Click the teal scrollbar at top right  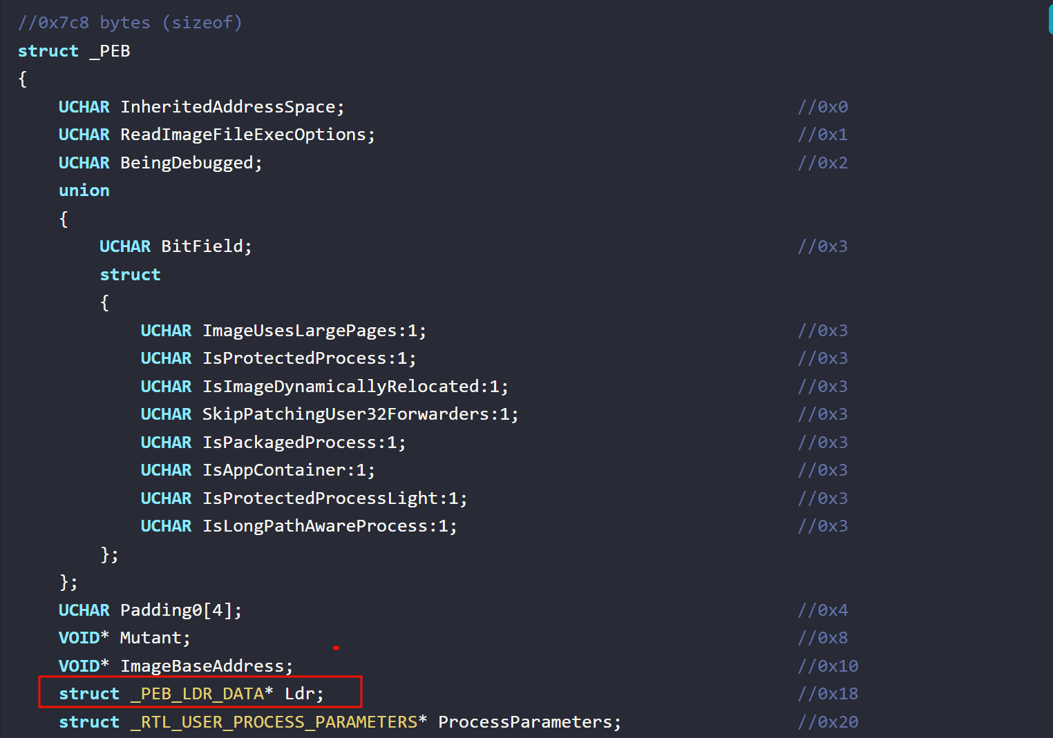(x=1050, y=18)
